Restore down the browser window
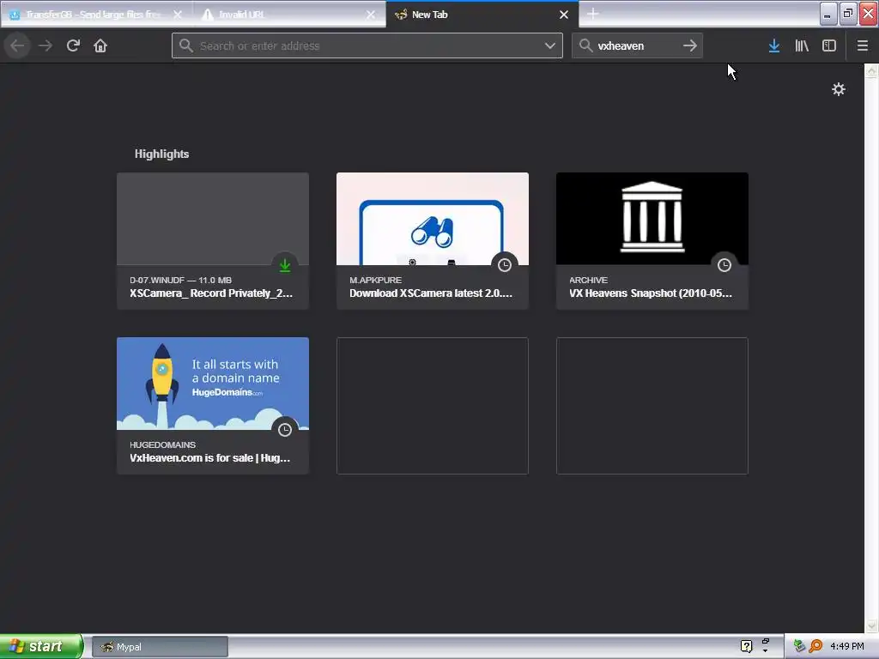 tap(847, 14)
